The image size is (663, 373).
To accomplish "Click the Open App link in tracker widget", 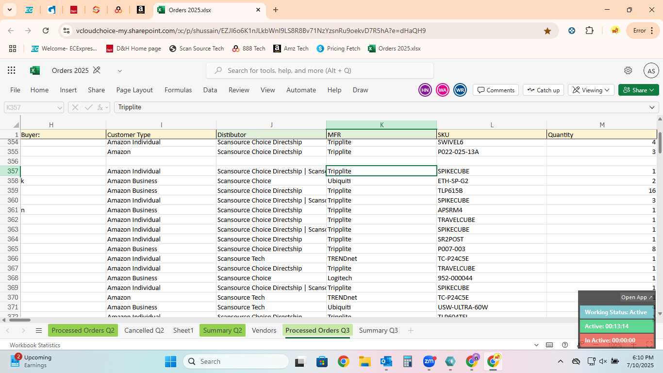I will click(637, 297).
